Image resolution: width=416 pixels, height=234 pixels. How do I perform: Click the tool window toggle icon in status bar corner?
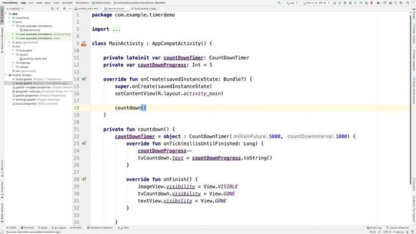pos(3,232)
